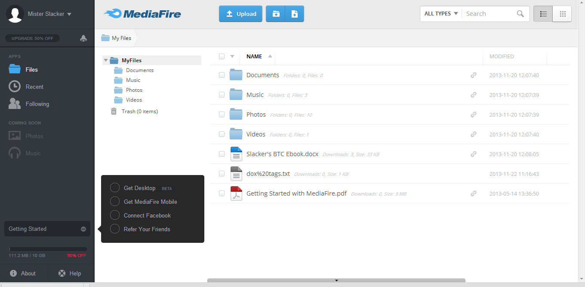Click share link icon for Getting Started PDF
Viewport: 585px width, 287px height.
473,193
